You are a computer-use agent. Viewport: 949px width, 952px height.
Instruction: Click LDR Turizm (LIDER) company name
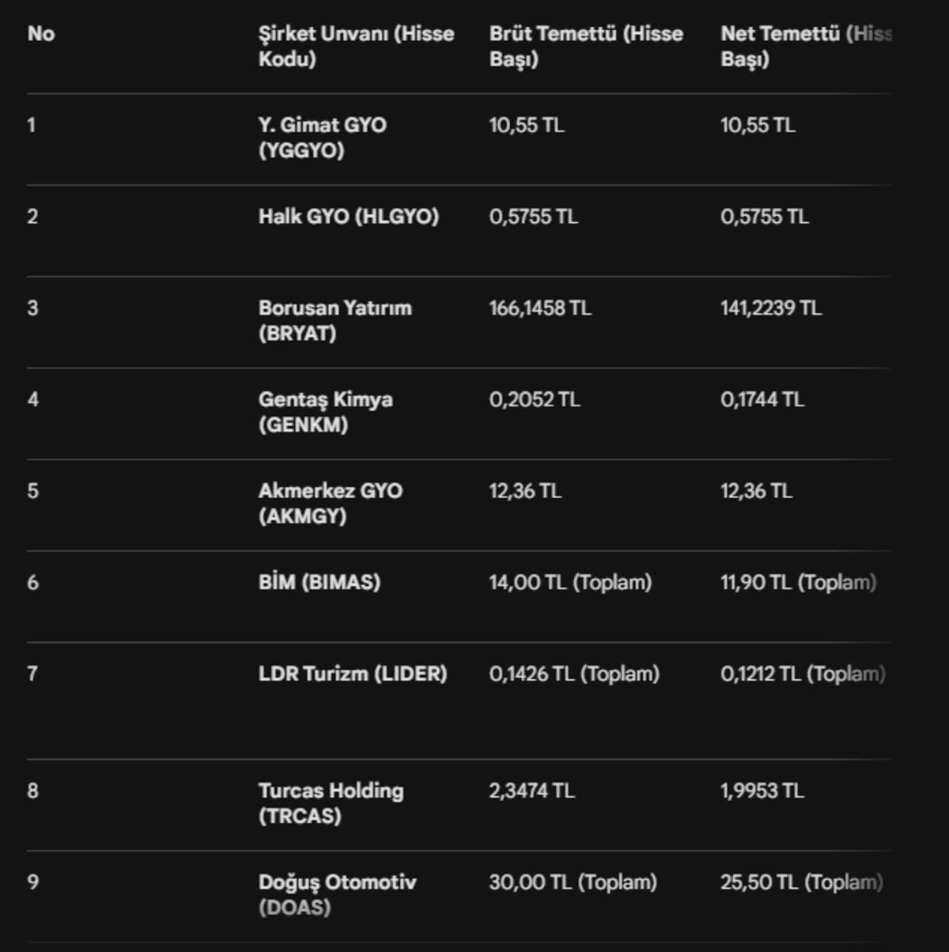point(352,674)
